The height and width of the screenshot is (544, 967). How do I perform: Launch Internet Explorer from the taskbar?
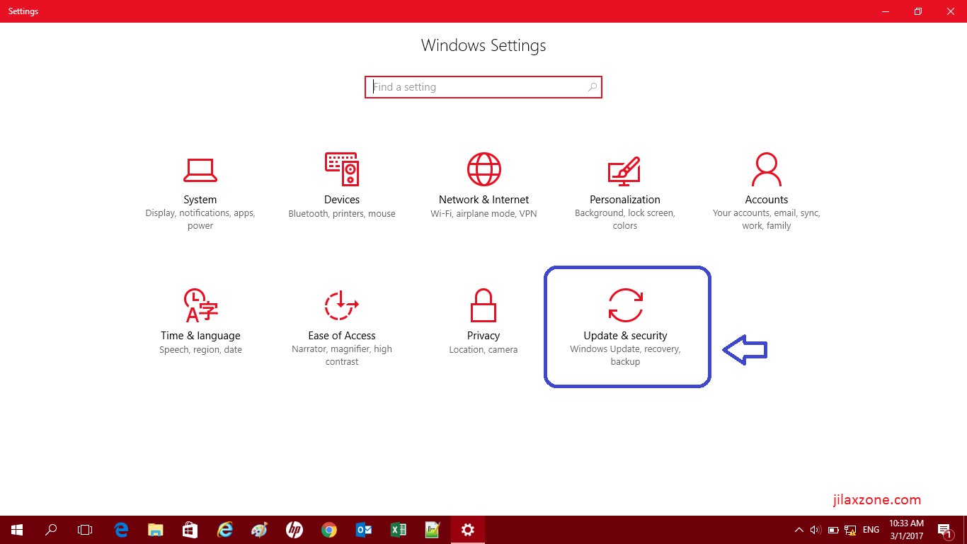tap(225, 530)
